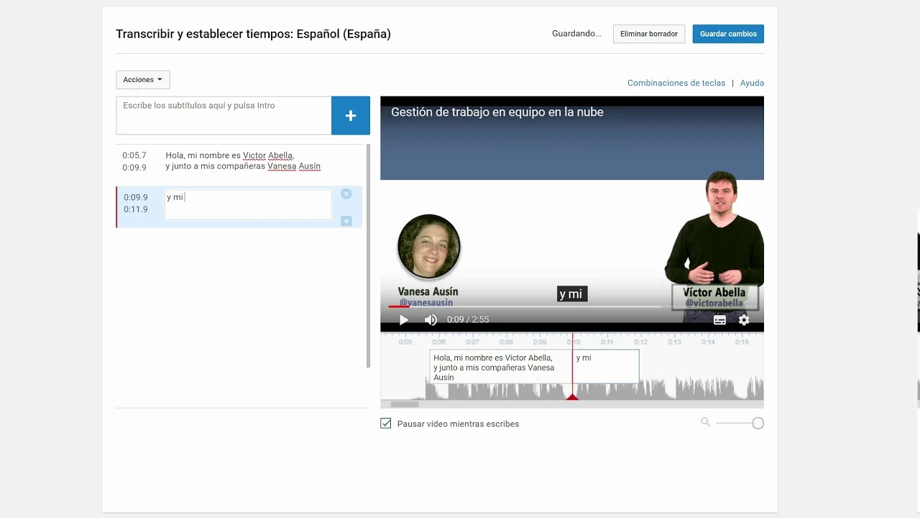Click the blue plus add subtitle button

click(350, 116)
